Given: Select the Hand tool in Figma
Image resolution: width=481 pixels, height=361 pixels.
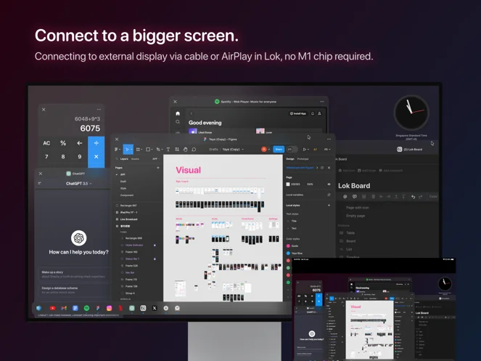Looking at the screenshot, I should tap(186, 149).
